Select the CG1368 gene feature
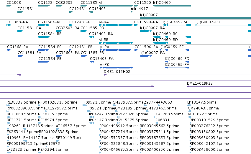This screenshot has width=251, height=154. point(9,6)
